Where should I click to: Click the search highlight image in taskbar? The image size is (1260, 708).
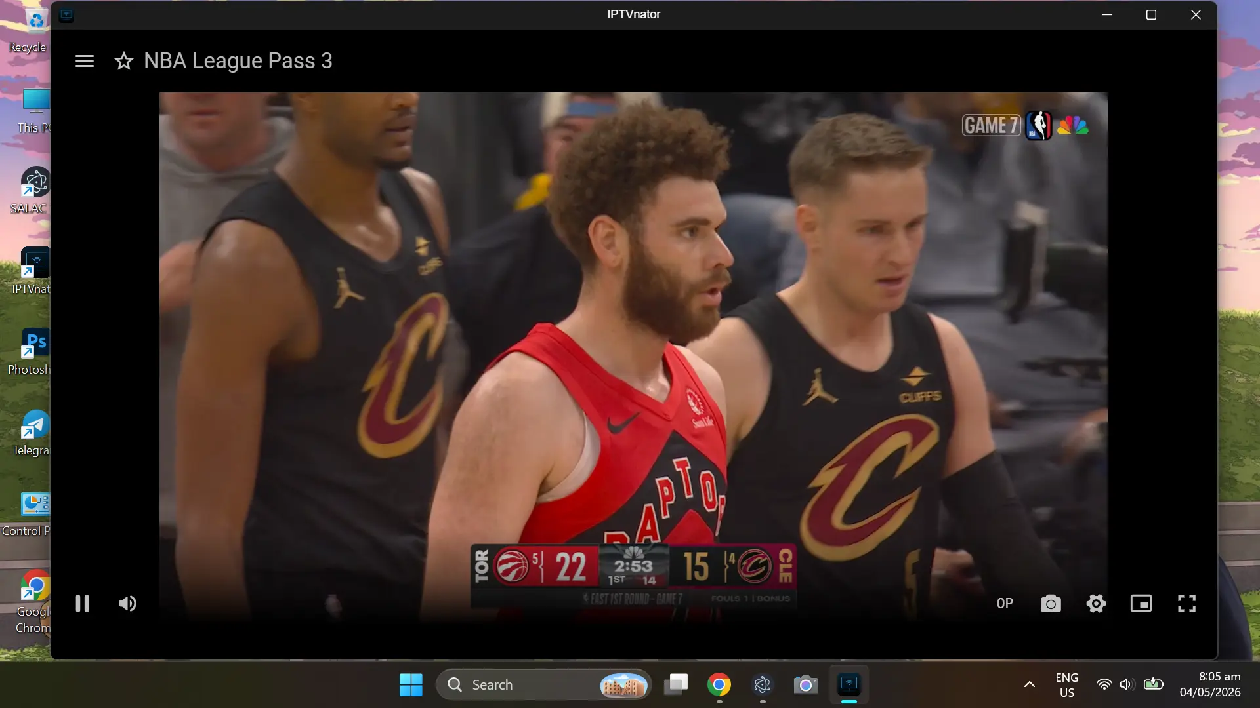coord(623,685)
